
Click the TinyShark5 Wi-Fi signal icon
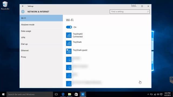coord(69,35)
